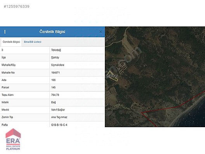Image resolution: width=205 pixels, height=154 pixels.
Task: Select the Uçmakdere neighborhood value
Action: [x=57, y=65]
